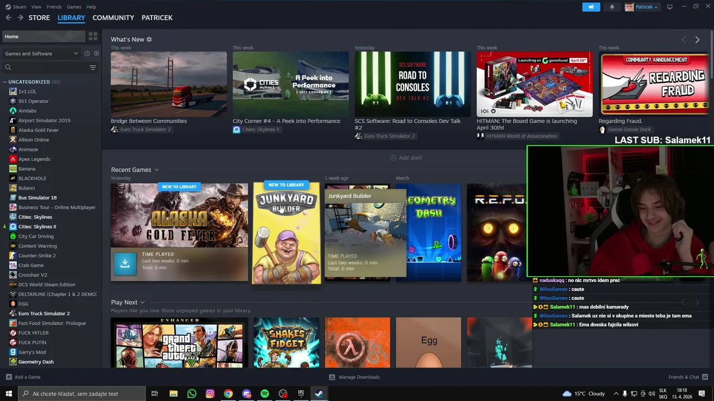The height and width of the screenshot is (401, 714).
Task: Click the Windows taskbar search box
Action: point(81,394)
